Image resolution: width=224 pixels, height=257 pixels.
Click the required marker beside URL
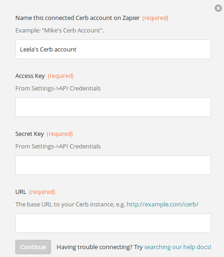pyautogui.click(x=42, y=192)
